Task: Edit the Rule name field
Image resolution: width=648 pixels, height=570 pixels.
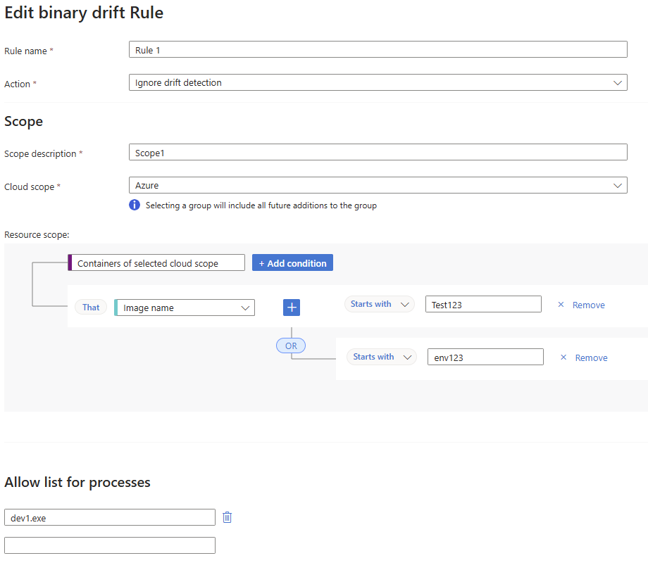Action: coord(378,49)
